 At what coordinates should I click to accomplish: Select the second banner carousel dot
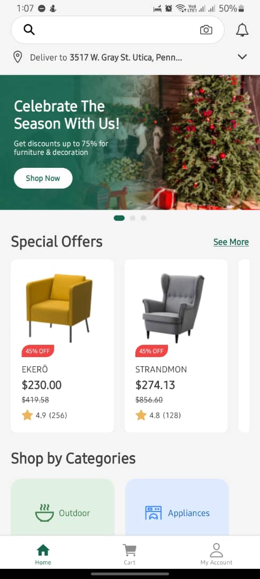[133, 218]
